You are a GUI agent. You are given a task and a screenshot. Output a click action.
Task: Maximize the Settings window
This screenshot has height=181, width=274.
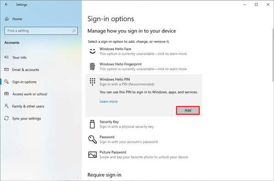tap(256, 5)
